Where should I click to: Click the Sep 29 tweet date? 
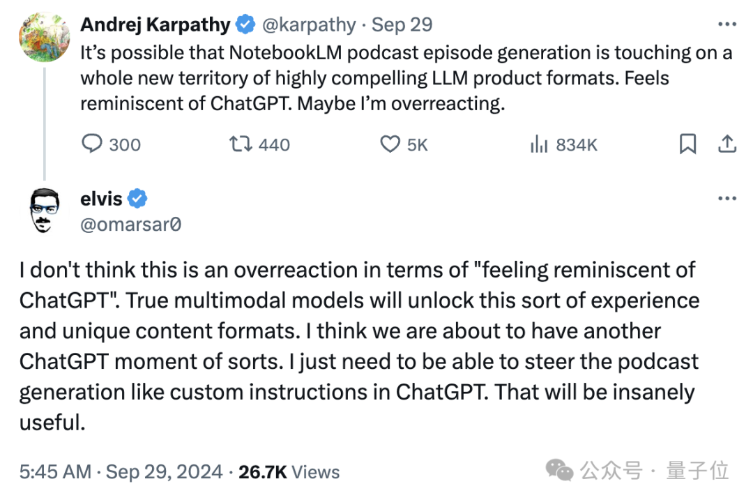coord(402,25)
